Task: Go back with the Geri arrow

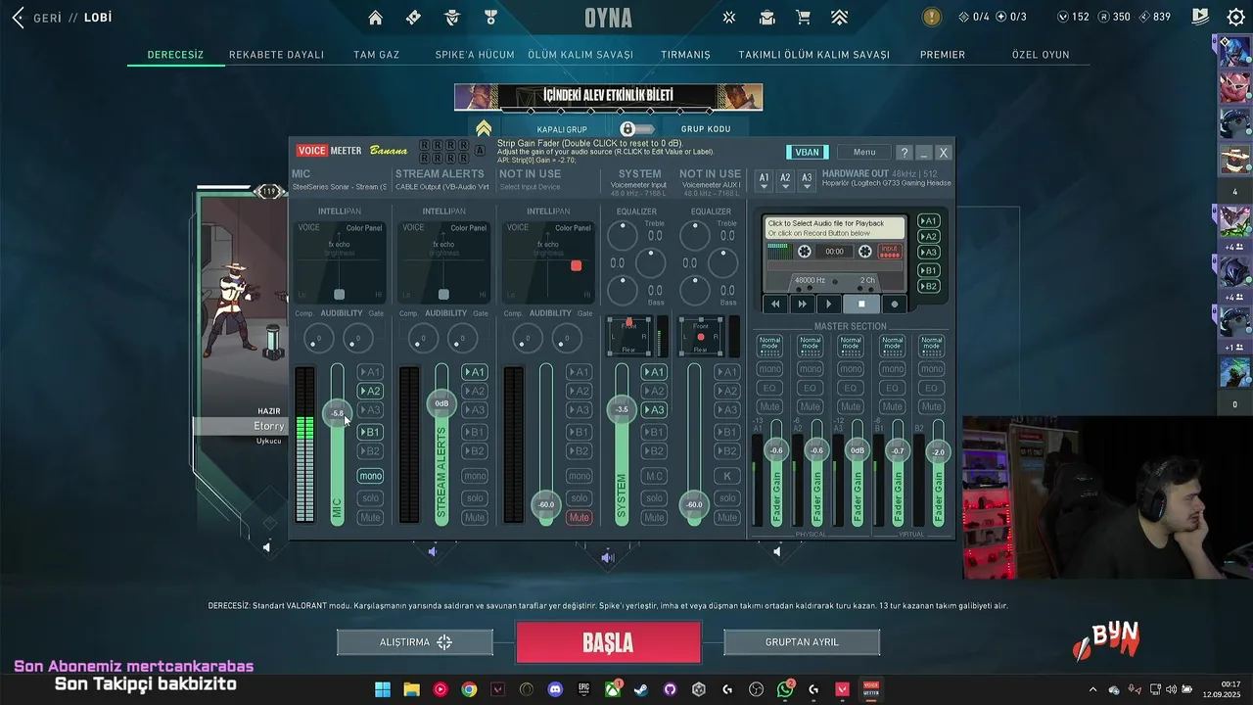Action: [x=19, y=18]
